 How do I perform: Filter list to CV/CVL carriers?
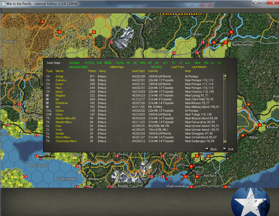89,63
